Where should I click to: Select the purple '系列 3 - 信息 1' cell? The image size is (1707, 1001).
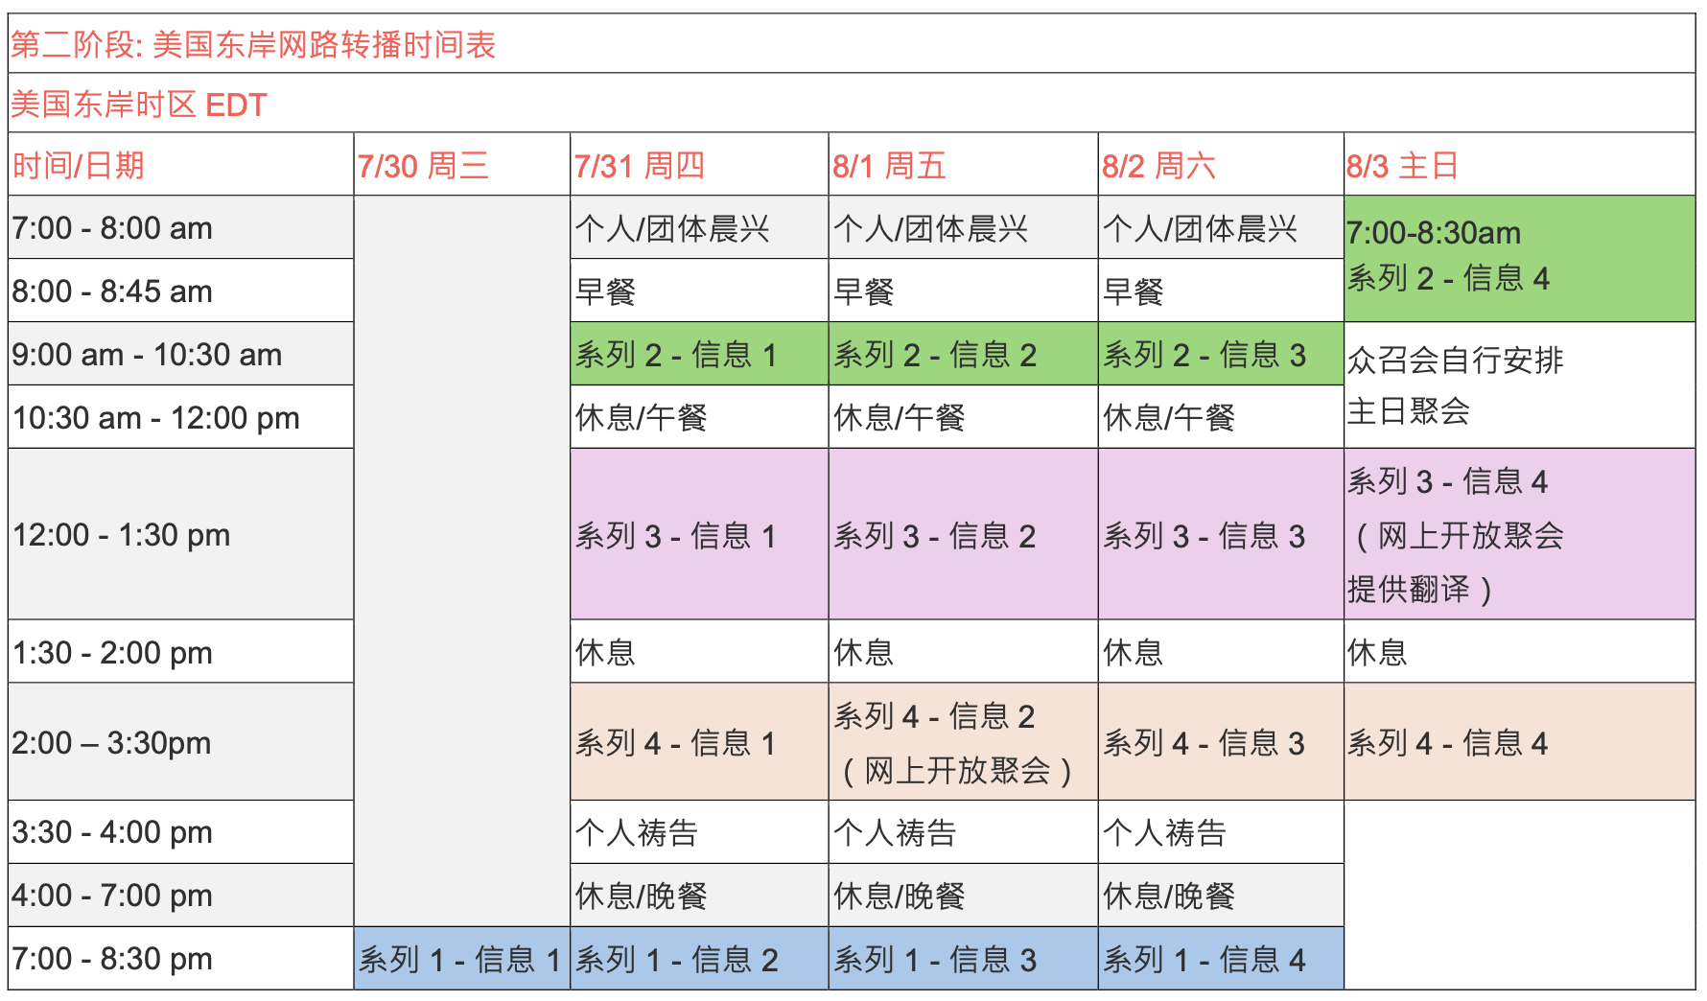click(699, 534)
